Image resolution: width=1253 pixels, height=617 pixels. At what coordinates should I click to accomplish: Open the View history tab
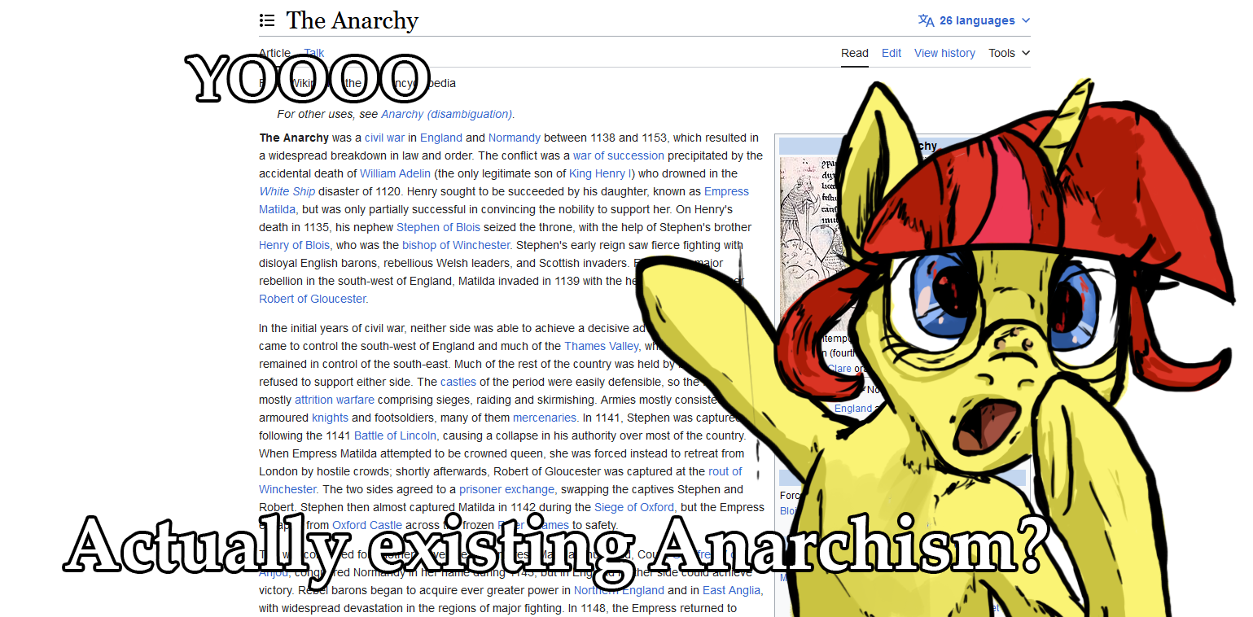click(944, 53)
